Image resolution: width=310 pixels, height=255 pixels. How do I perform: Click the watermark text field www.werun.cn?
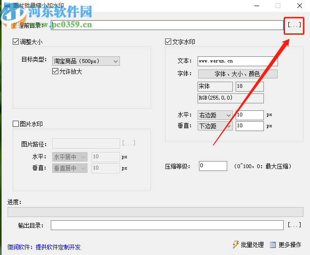[x=238, y=62]
